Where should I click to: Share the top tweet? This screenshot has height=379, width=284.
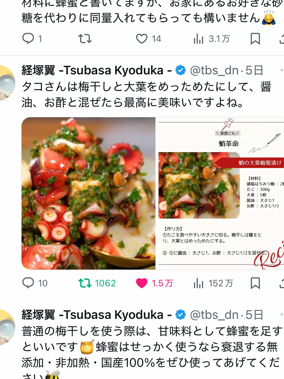pyautogui.click(x=281, y=39)
